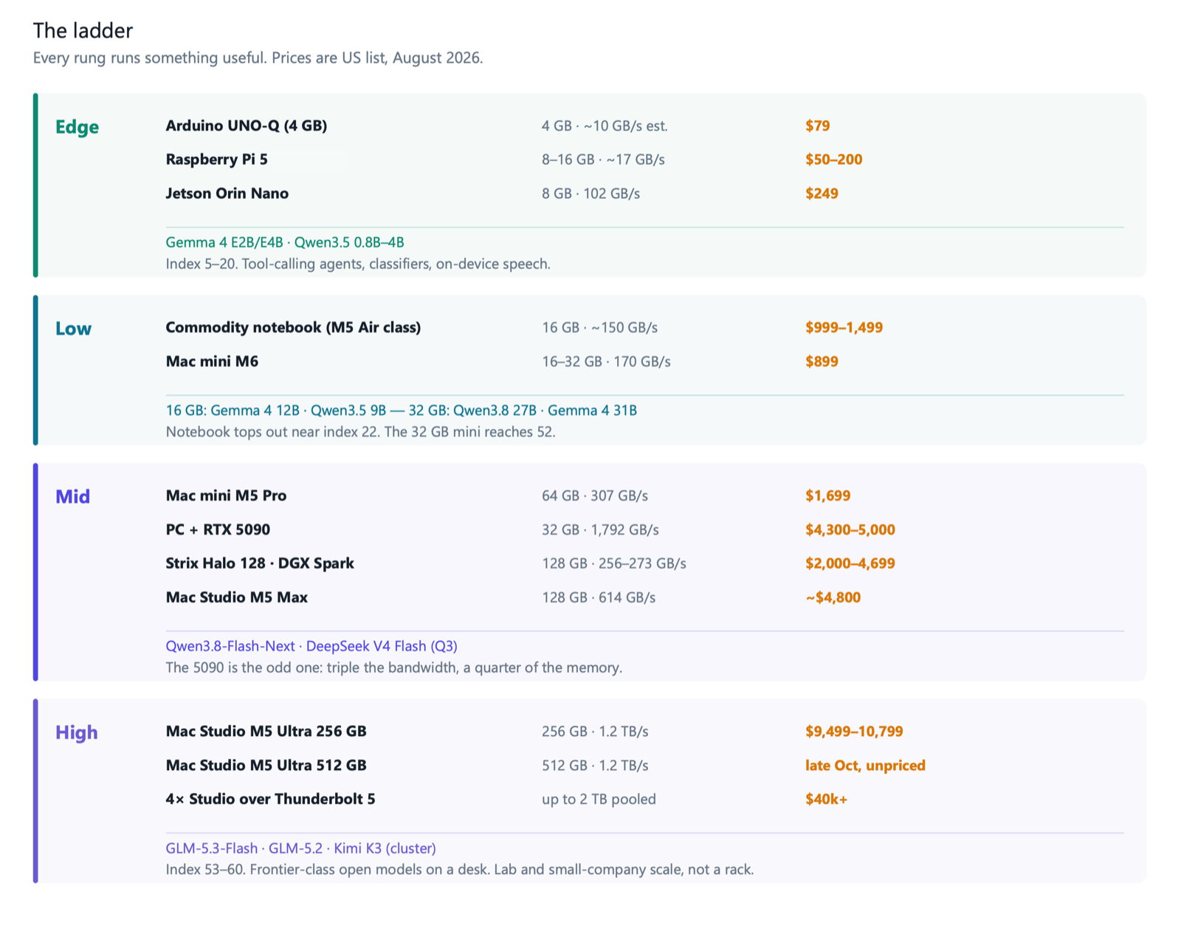Select the "The 5090 is the odd one" note

tap(394, 667)
